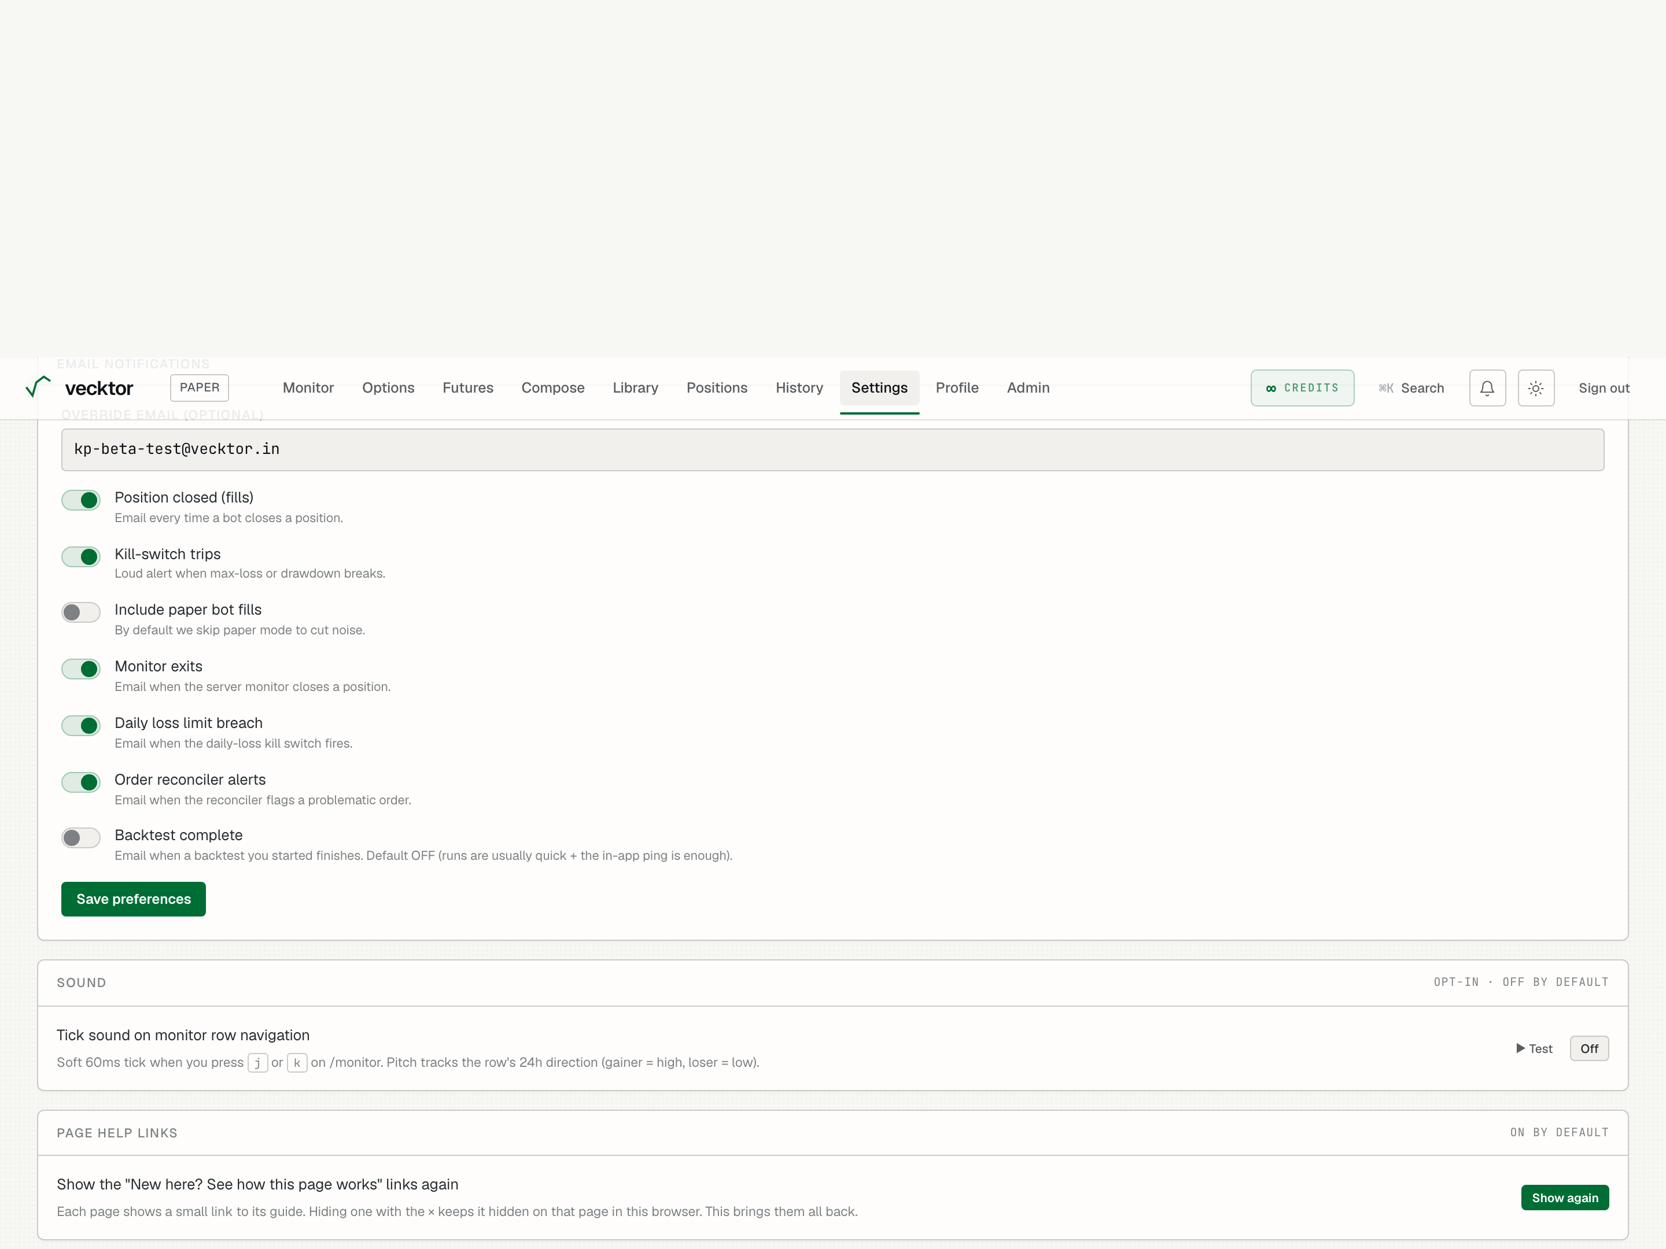This screenshot has height=1249, width=1666.
Task: Click the infinity Credits badge
Action: [1302, 388]
